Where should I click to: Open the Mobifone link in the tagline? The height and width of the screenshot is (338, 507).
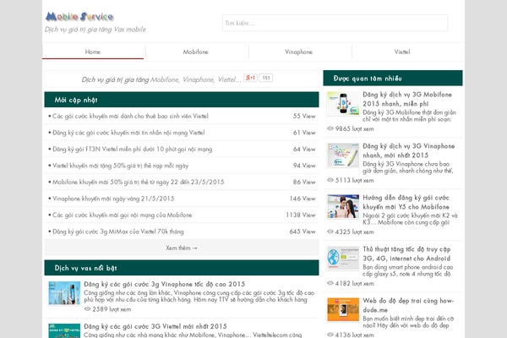coord(164,79)
